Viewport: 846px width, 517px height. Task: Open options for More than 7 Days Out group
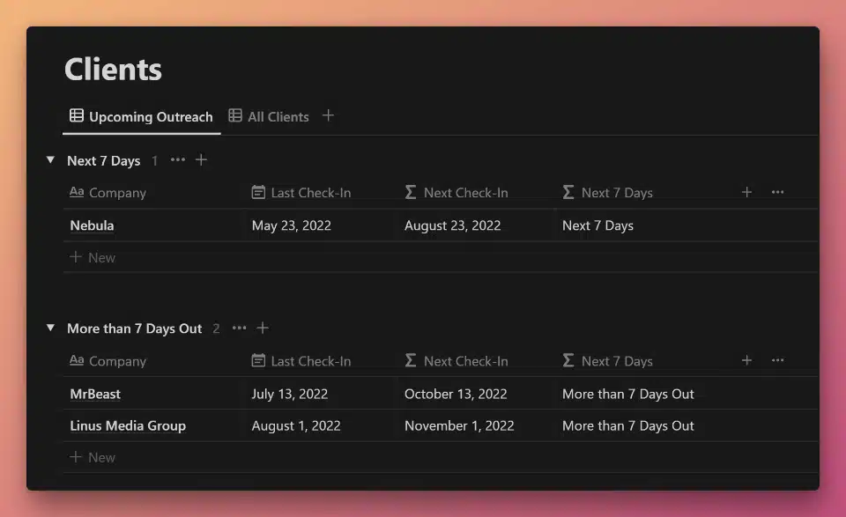tap(239, 328)
